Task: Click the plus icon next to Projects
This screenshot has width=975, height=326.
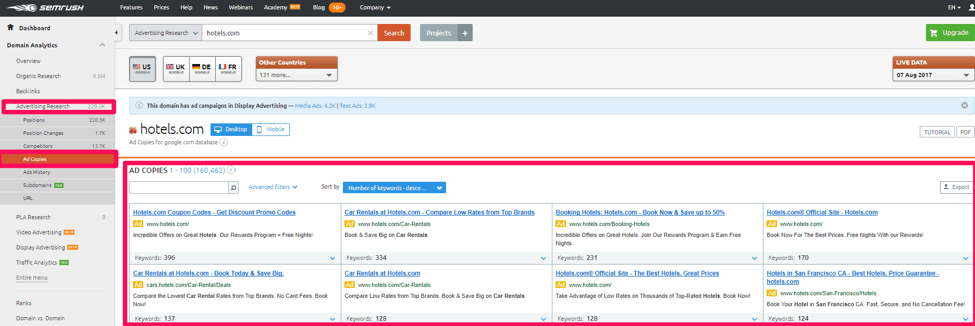Action: pos(465,33)
